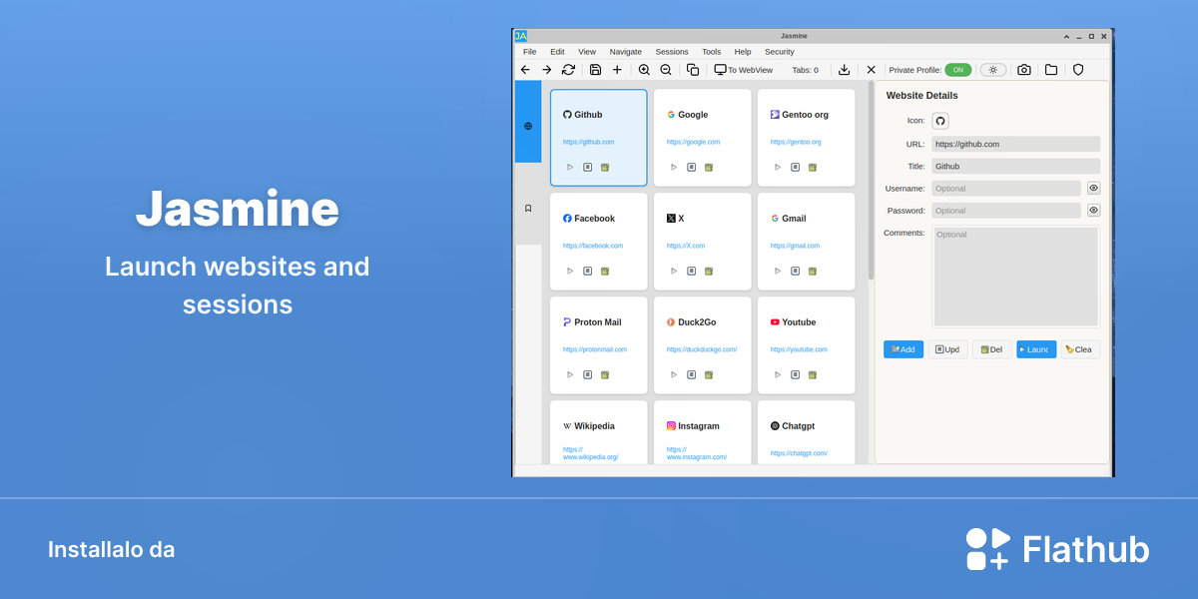Select the Proton Mail card

tap(599, 344)
